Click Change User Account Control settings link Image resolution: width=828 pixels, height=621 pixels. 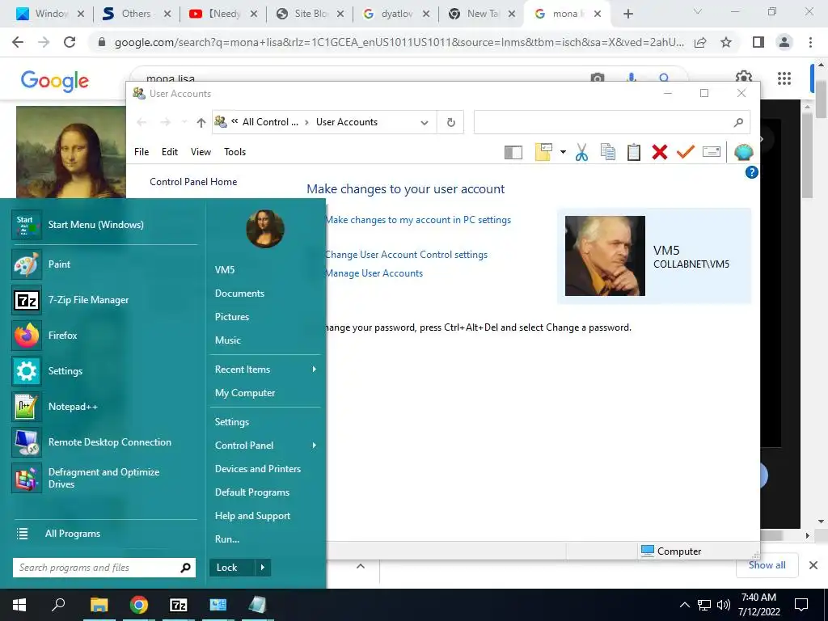point(406,255)
